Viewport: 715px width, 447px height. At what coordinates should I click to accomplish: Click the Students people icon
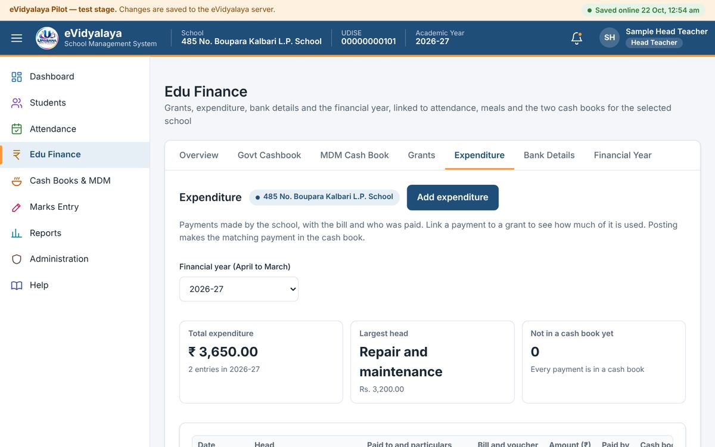click(x=17, y=103)
